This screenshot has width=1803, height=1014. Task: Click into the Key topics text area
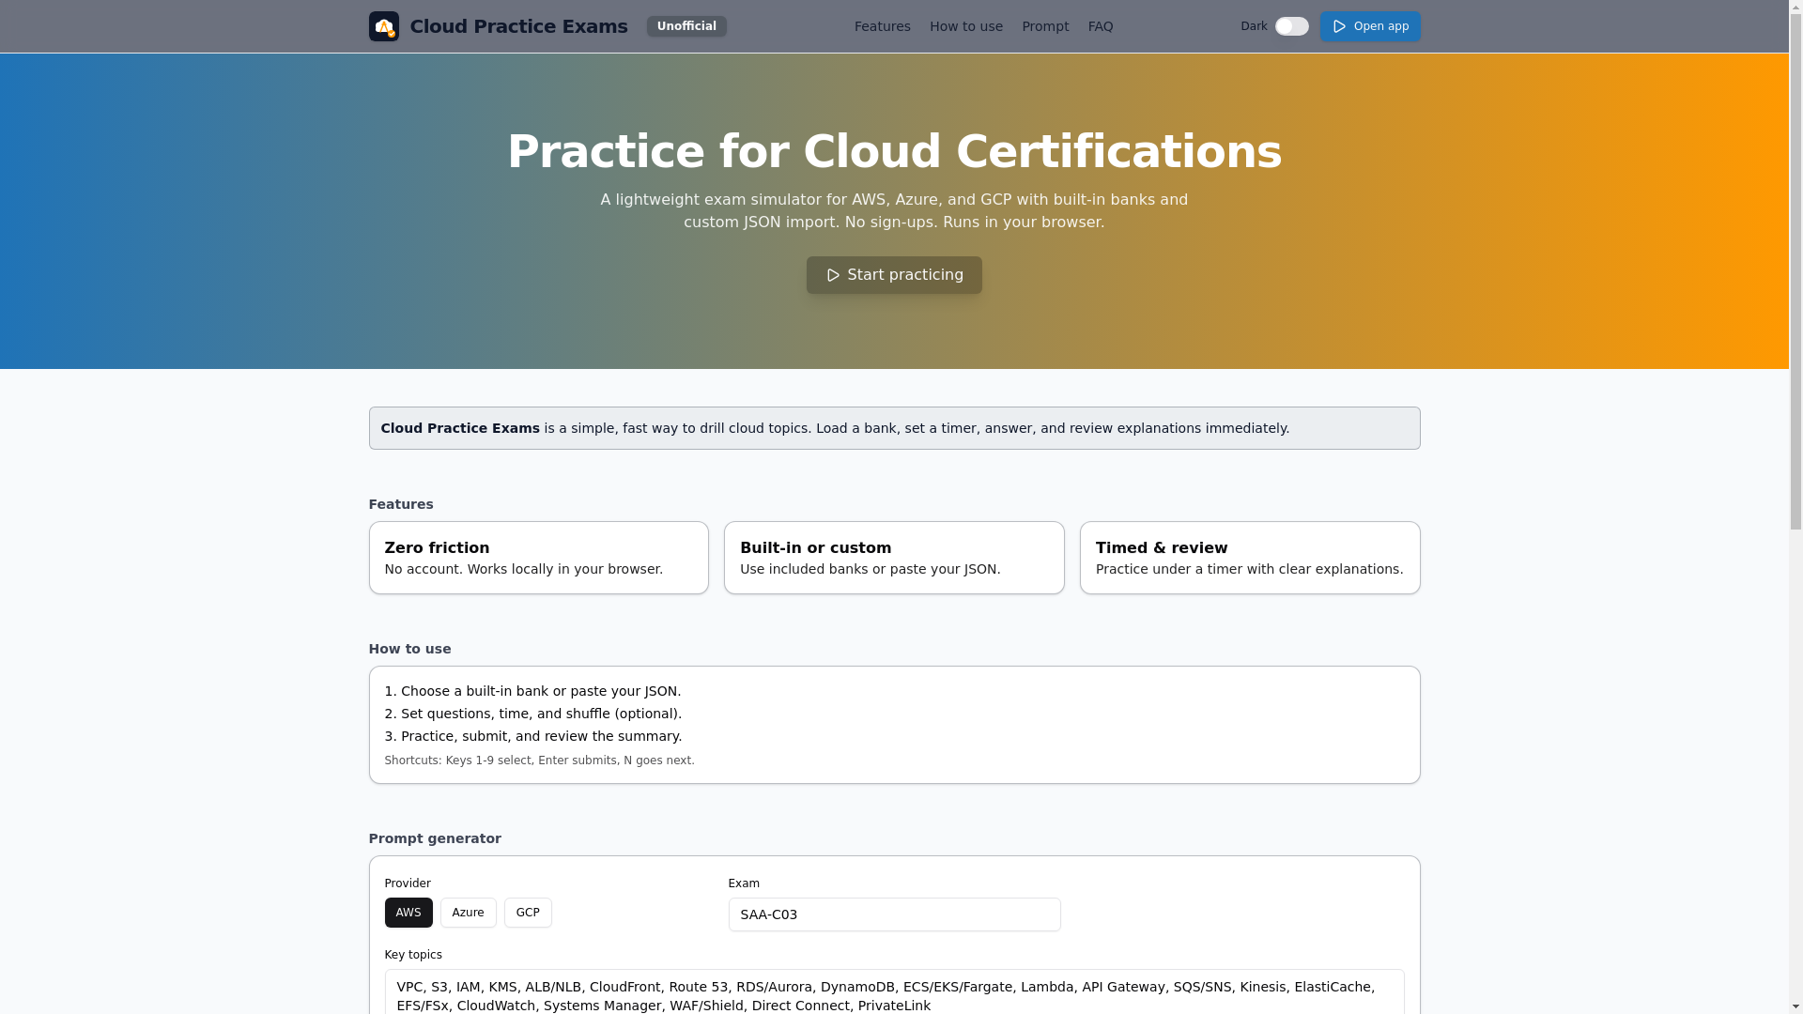894,992
